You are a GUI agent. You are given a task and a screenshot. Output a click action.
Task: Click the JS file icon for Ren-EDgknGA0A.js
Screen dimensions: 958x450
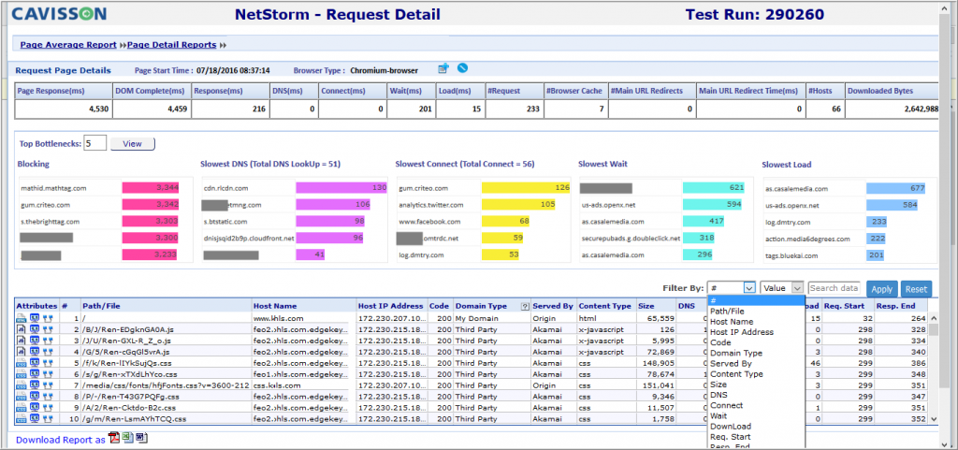point(22,329)
